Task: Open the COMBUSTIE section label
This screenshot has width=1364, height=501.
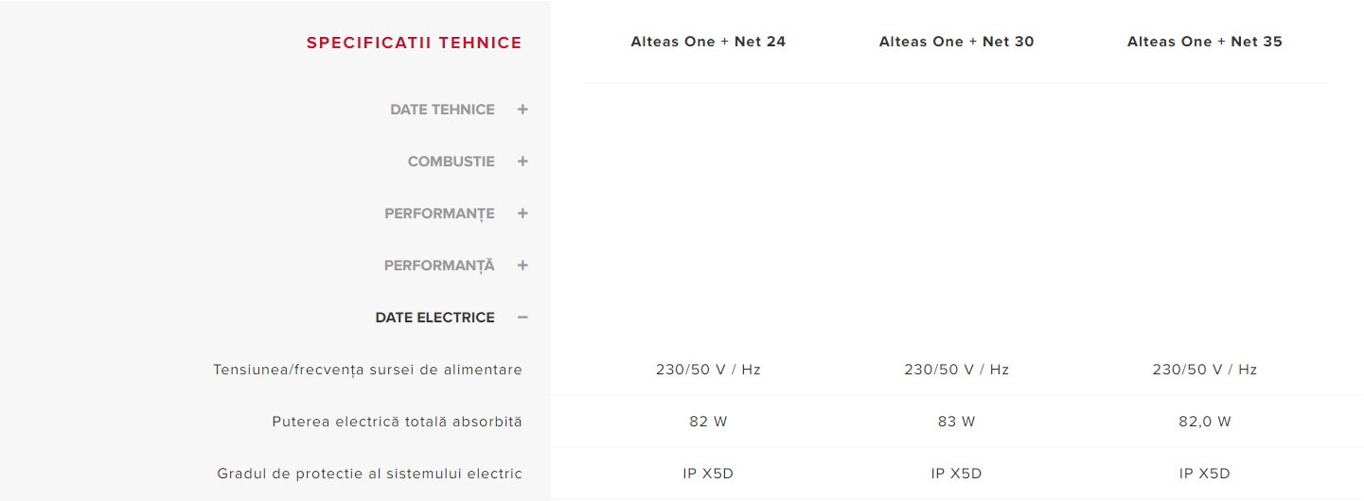Action: (x=451, y=162)
